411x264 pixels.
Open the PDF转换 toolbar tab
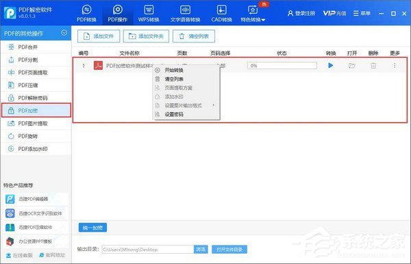(86, 14)
